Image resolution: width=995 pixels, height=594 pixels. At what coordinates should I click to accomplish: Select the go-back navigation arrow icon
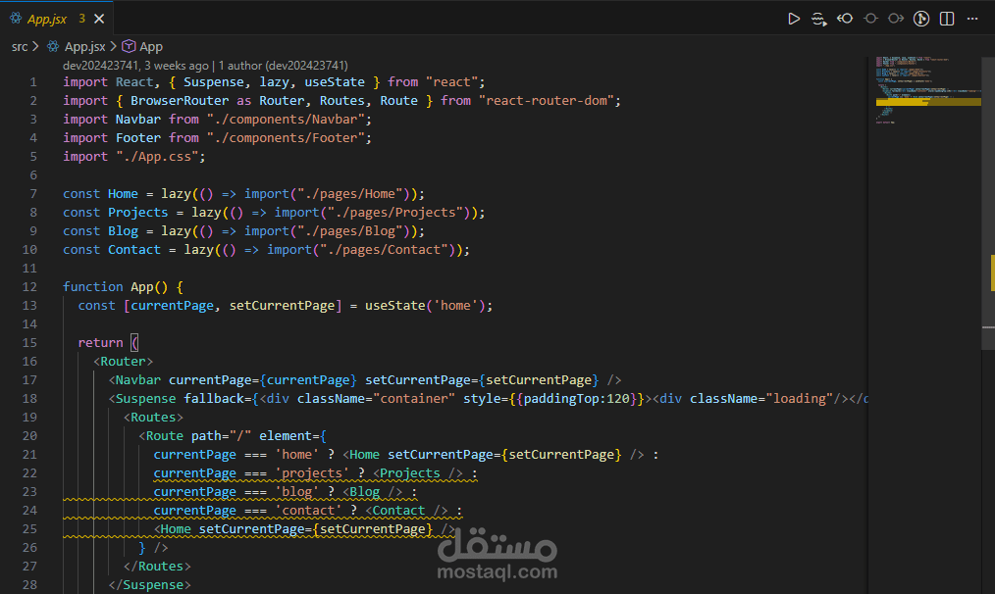847,18
